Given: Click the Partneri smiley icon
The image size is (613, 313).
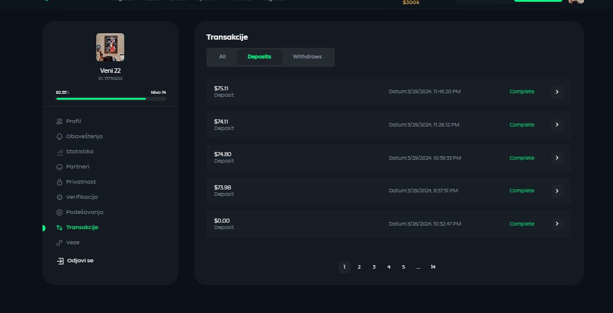Looking at the screenshot, I should pyautogui.click(x=59, y=167).
